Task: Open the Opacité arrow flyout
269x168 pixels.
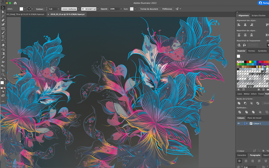Action: click(122, 9)
